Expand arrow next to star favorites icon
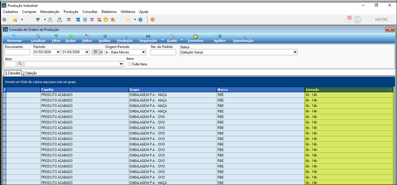 point(135,19)
